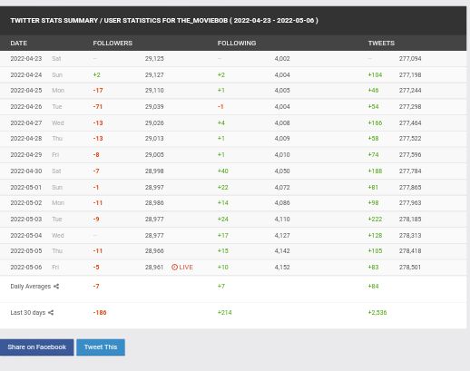Click following count 4,050
This screenshot has width=470, height=371.
pos(282,171)
